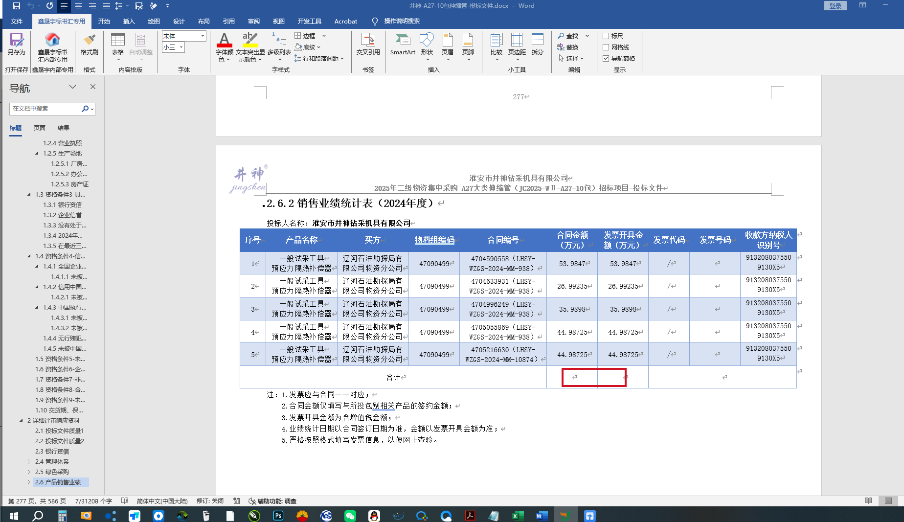
Task: Click the 登录 sign-in button
Action: pyautogui.click(x=835, y=6)
